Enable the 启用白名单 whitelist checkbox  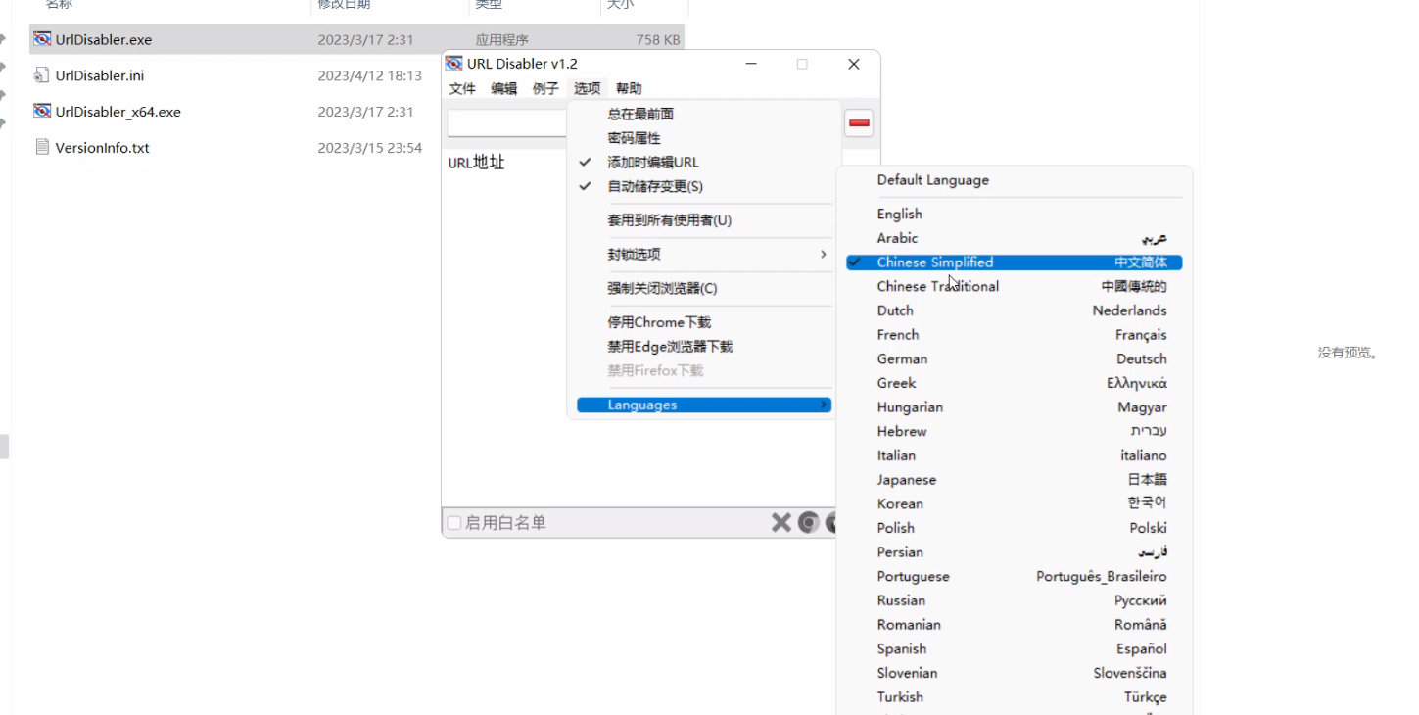click(454, 523)
